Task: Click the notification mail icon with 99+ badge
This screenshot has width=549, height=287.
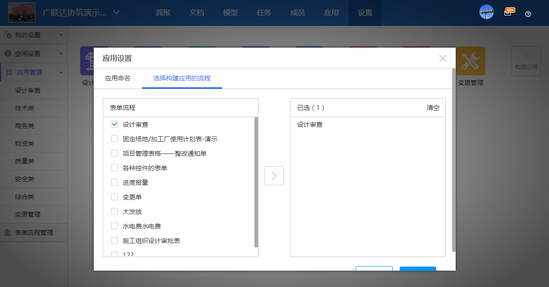Action: point(508,13)
